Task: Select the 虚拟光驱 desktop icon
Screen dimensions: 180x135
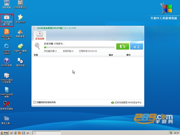Action: coord(20,62)
